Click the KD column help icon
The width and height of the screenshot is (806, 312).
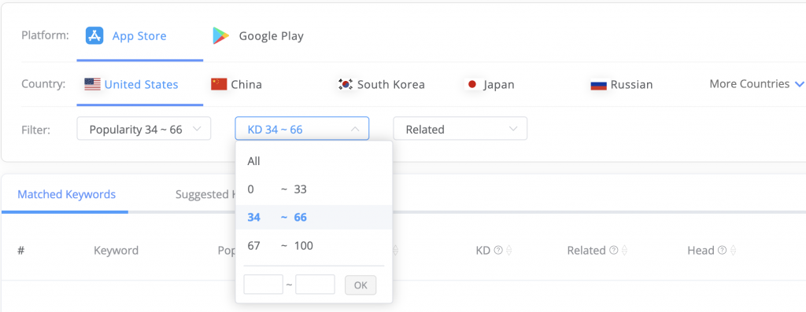click(497, 251)
